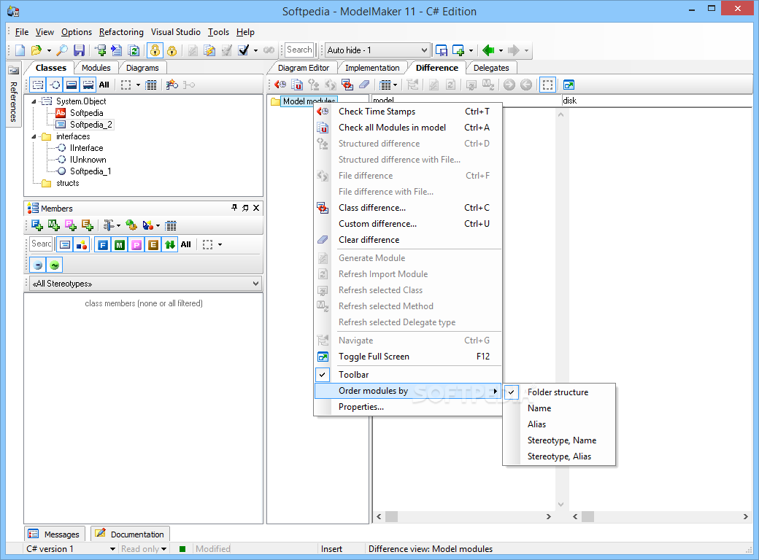Toggle the Fields filter F button
Viewport: 759px width, 560px height.
103,245
